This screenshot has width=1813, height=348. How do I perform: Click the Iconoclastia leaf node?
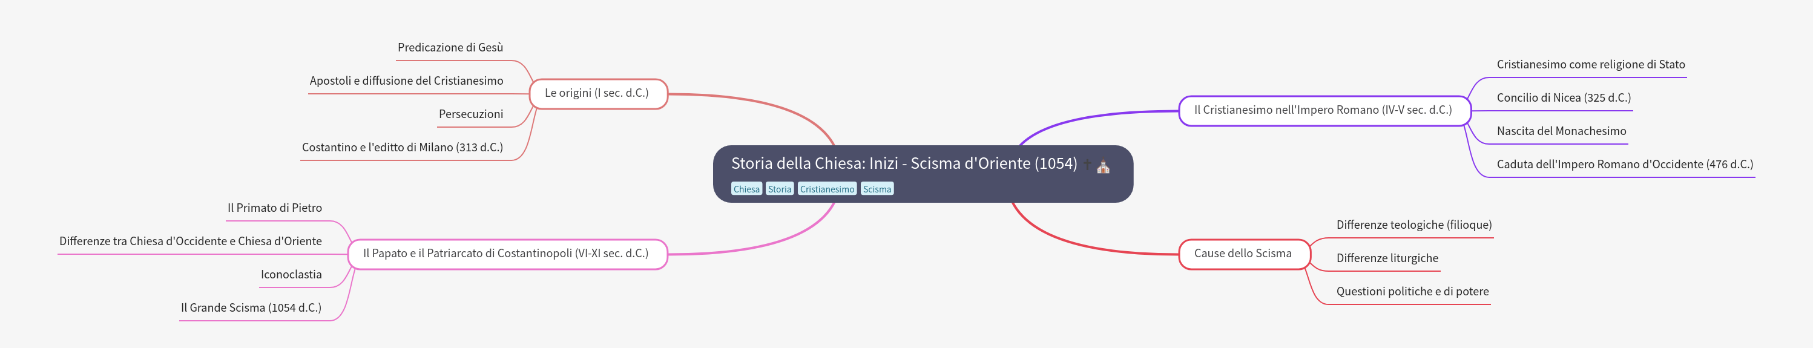291,275
